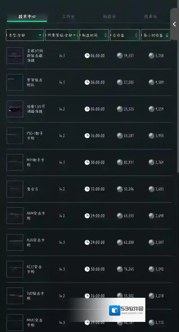
Task: Choose the PSG-1射手步枪 weapon icon
Action: [x=15, y=136]
